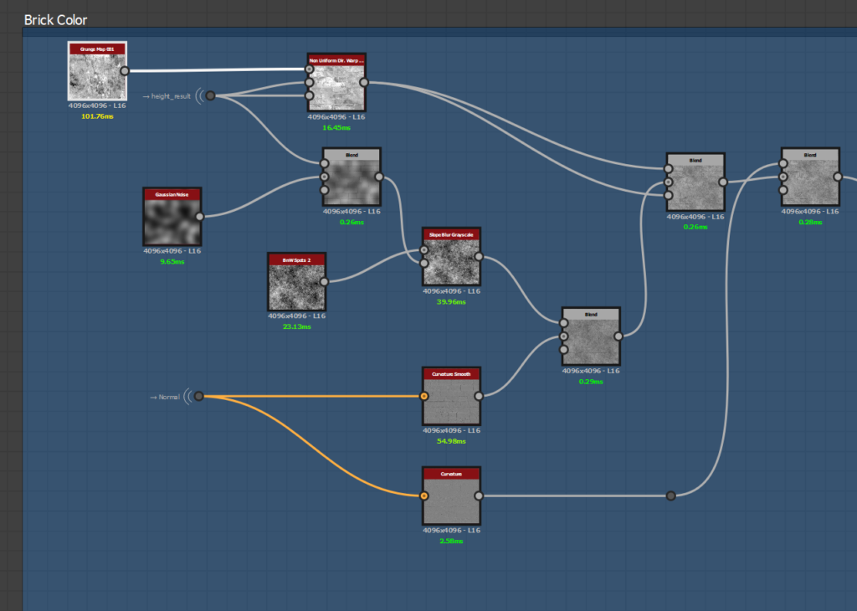Click top input connector of Slope Blur Grayscale
This screenshot has height=611, width=857.
(424, 250)
